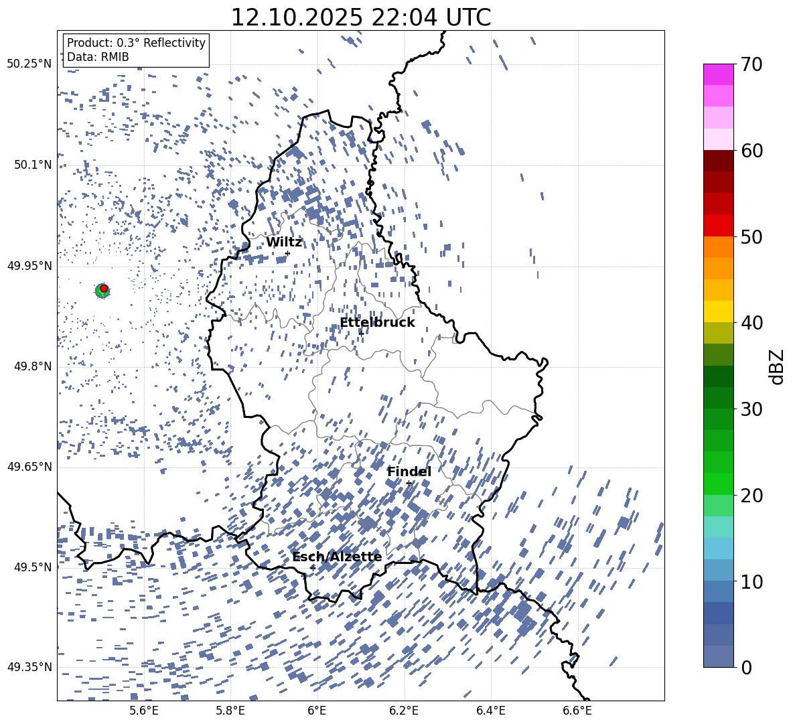The height and width of the screenshot is (724, 793).
Task: Click the colorbar tick label 40
Action: pyautogui.click(x=751, y=323)
